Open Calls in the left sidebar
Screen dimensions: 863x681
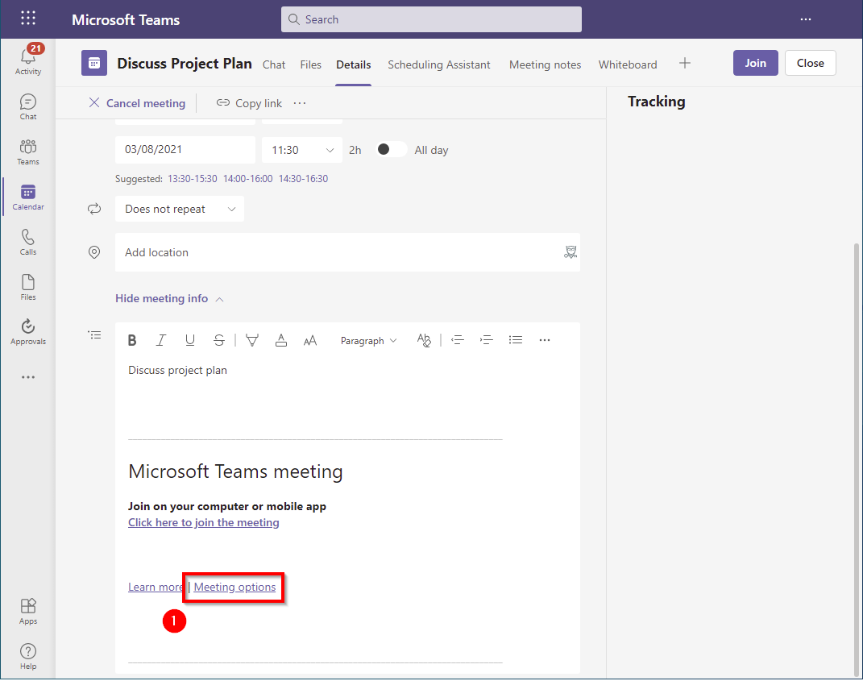[x=28, y=243]
